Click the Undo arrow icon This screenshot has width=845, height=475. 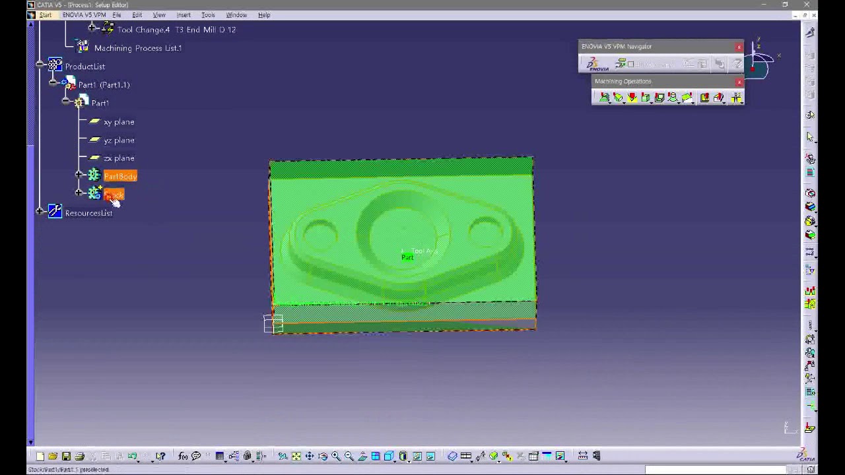[132, 456]
